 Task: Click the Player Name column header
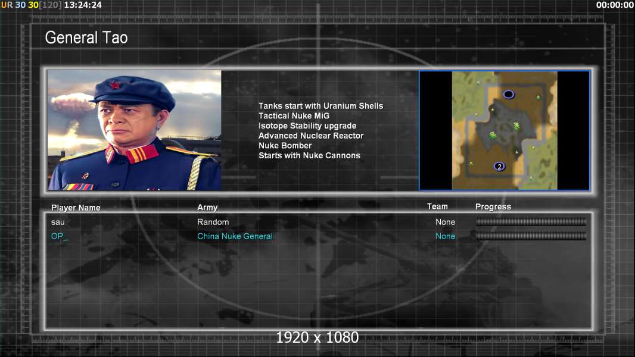click(76, 208)
